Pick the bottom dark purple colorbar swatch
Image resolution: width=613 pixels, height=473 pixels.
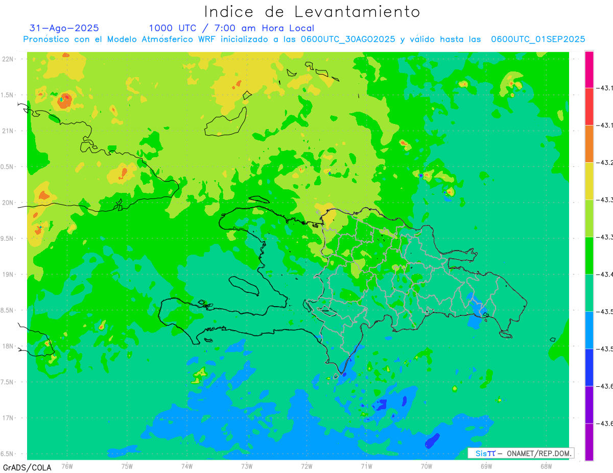pos(589,442)
